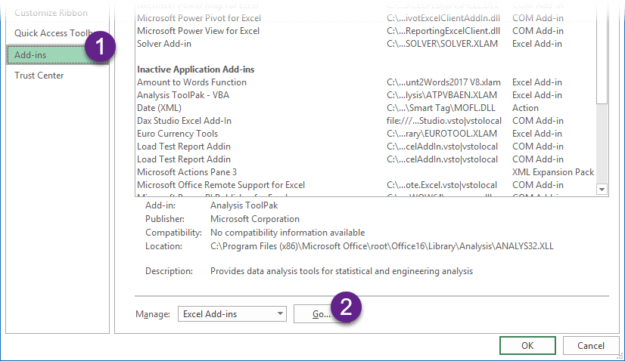Click the Studio.vsto|vstolocal file location

pos(444,121)
